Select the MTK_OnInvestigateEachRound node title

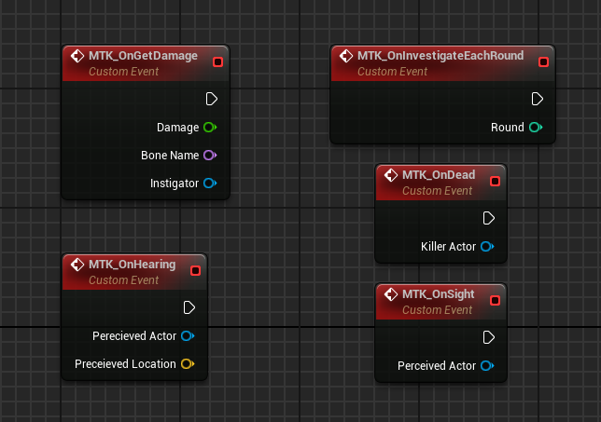click(440, 56)
